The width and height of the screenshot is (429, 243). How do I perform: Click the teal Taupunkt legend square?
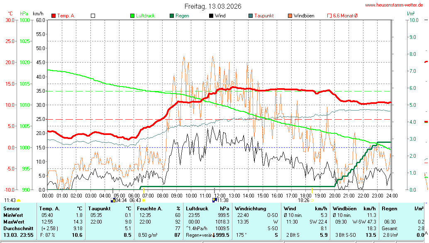[251, 16]
